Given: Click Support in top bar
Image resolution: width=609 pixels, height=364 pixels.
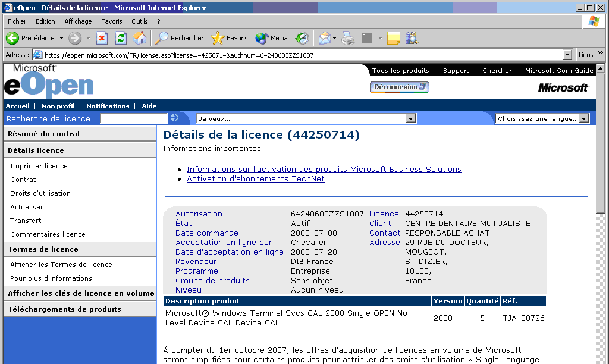Looking at the screenshot, I should tap(456, 70).
